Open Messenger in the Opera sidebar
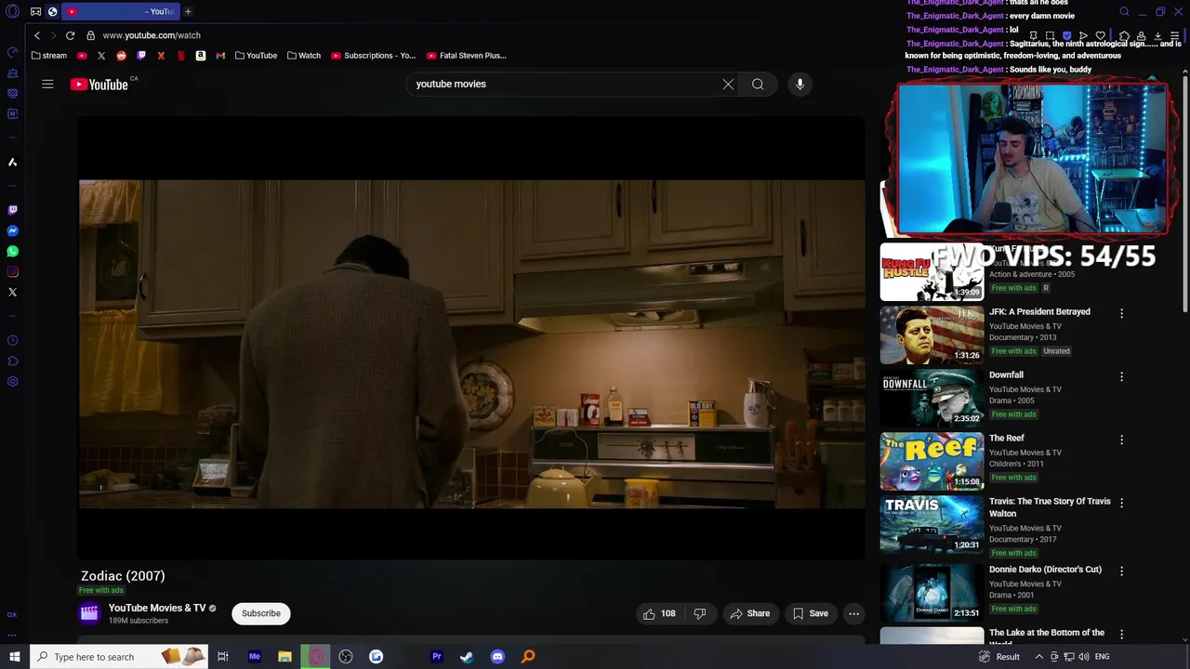 pyautogui.click(x=12, y=230)
